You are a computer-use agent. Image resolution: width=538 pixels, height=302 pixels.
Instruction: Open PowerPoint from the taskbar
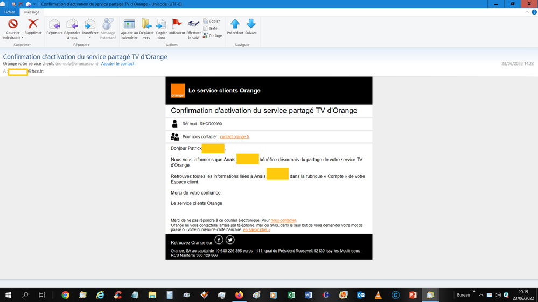coord(413,295)
